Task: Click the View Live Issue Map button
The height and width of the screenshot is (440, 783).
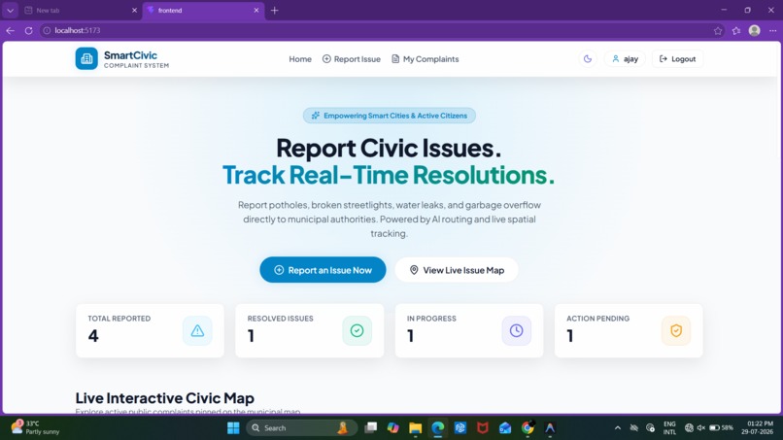Action: coord(457,270)
